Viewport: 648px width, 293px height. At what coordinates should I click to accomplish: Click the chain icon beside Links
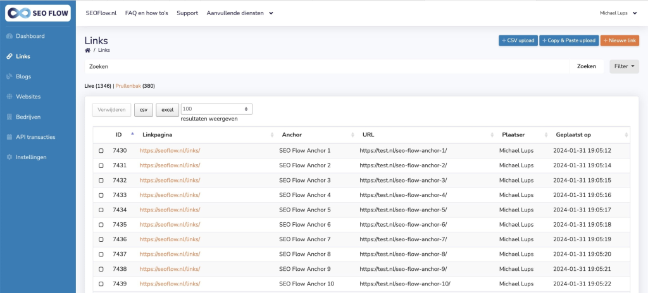coord(9,57)
